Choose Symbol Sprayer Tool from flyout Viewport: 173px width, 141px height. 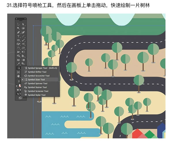(40, 68)
